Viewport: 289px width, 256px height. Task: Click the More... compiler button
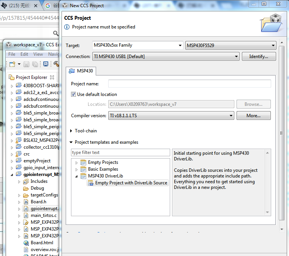pyautogui.click(x=253, y=116)
